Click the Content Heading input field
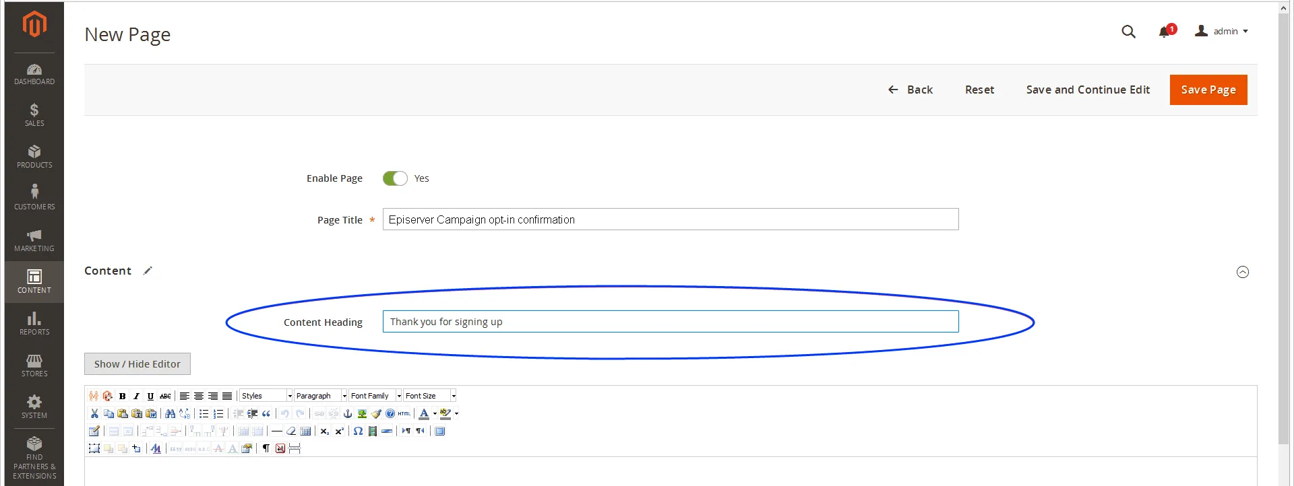This screenshot has height=486, width=1294. (671, 322)
